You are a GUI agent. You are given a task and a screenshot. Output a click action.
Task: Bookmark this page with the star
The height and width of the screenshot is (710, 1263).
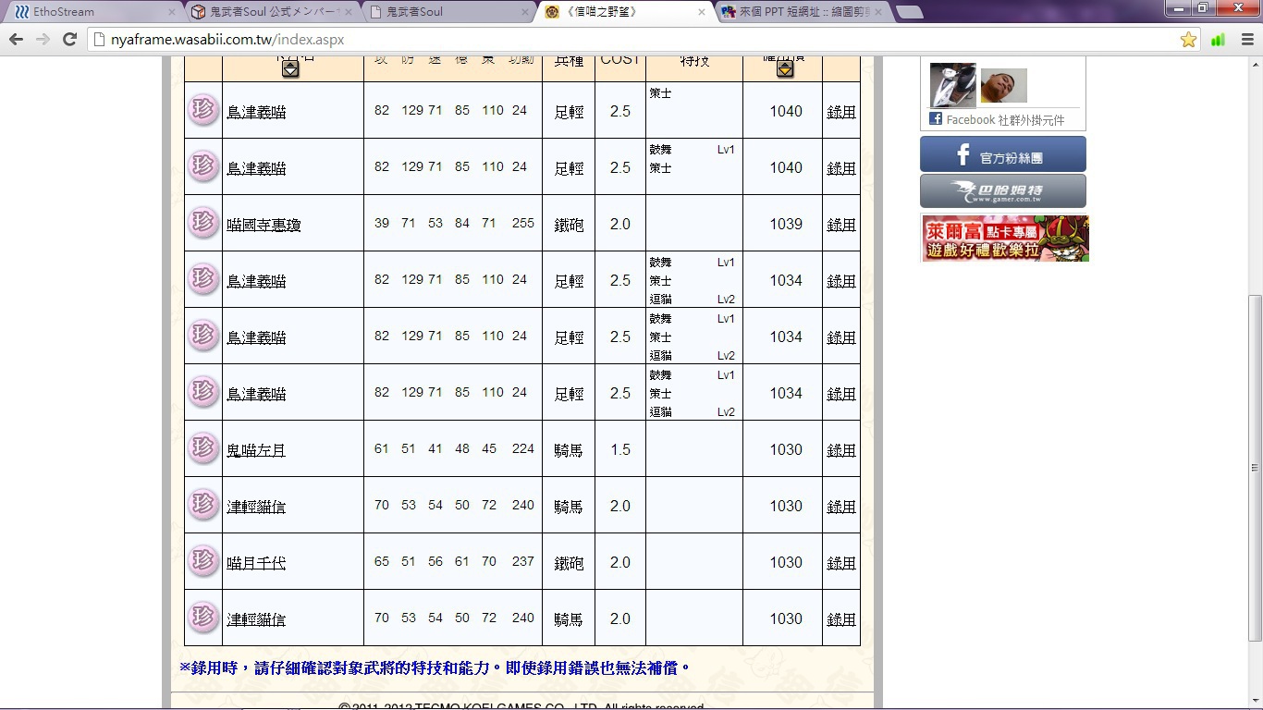(x=1188, y=39)
